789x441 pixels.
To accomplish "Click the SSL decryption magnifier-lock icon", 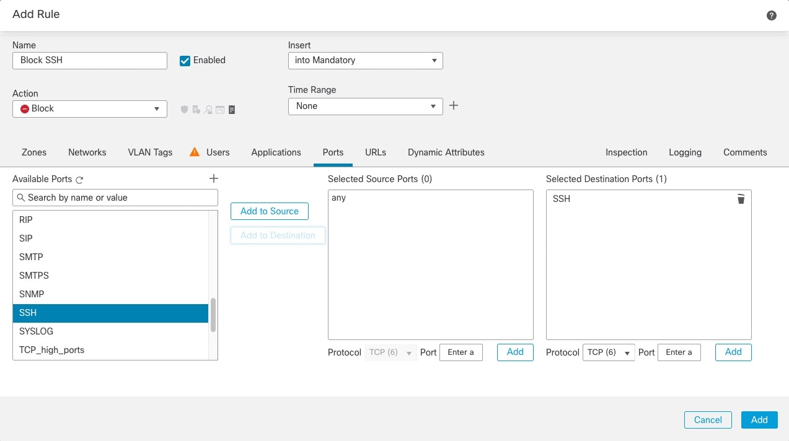I will (208, 109).
